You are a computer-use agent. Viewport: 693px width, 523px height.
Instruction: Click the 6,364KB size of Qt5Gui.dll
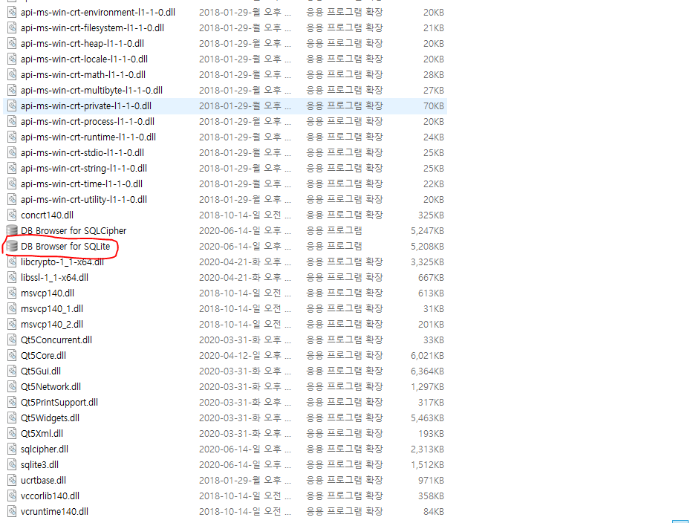click(427, 371)
